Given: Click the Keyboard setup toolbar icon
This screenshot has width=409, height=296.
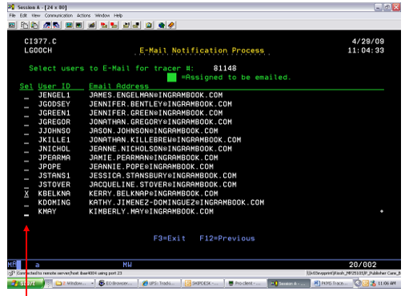Looking at the screenshot, I should [91, 26].
